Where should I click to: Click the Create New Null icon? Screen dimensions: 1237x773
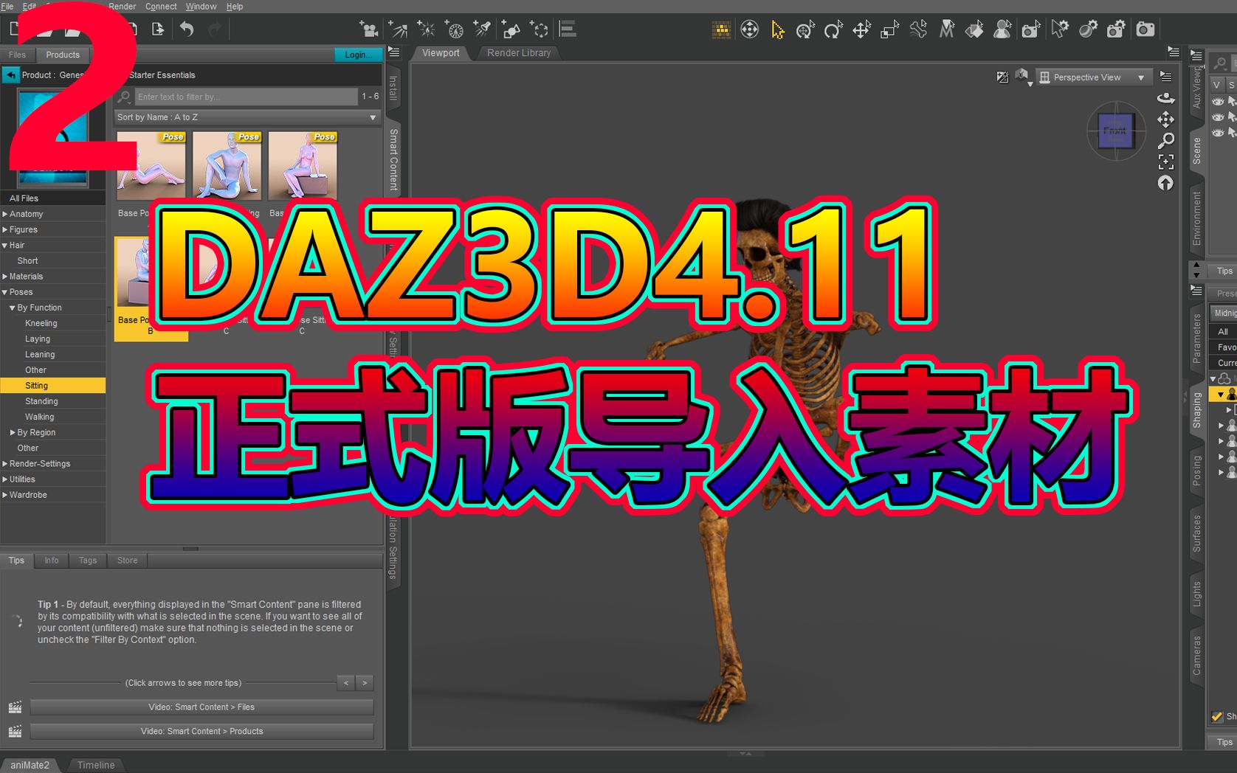click(x=540, y=30)
